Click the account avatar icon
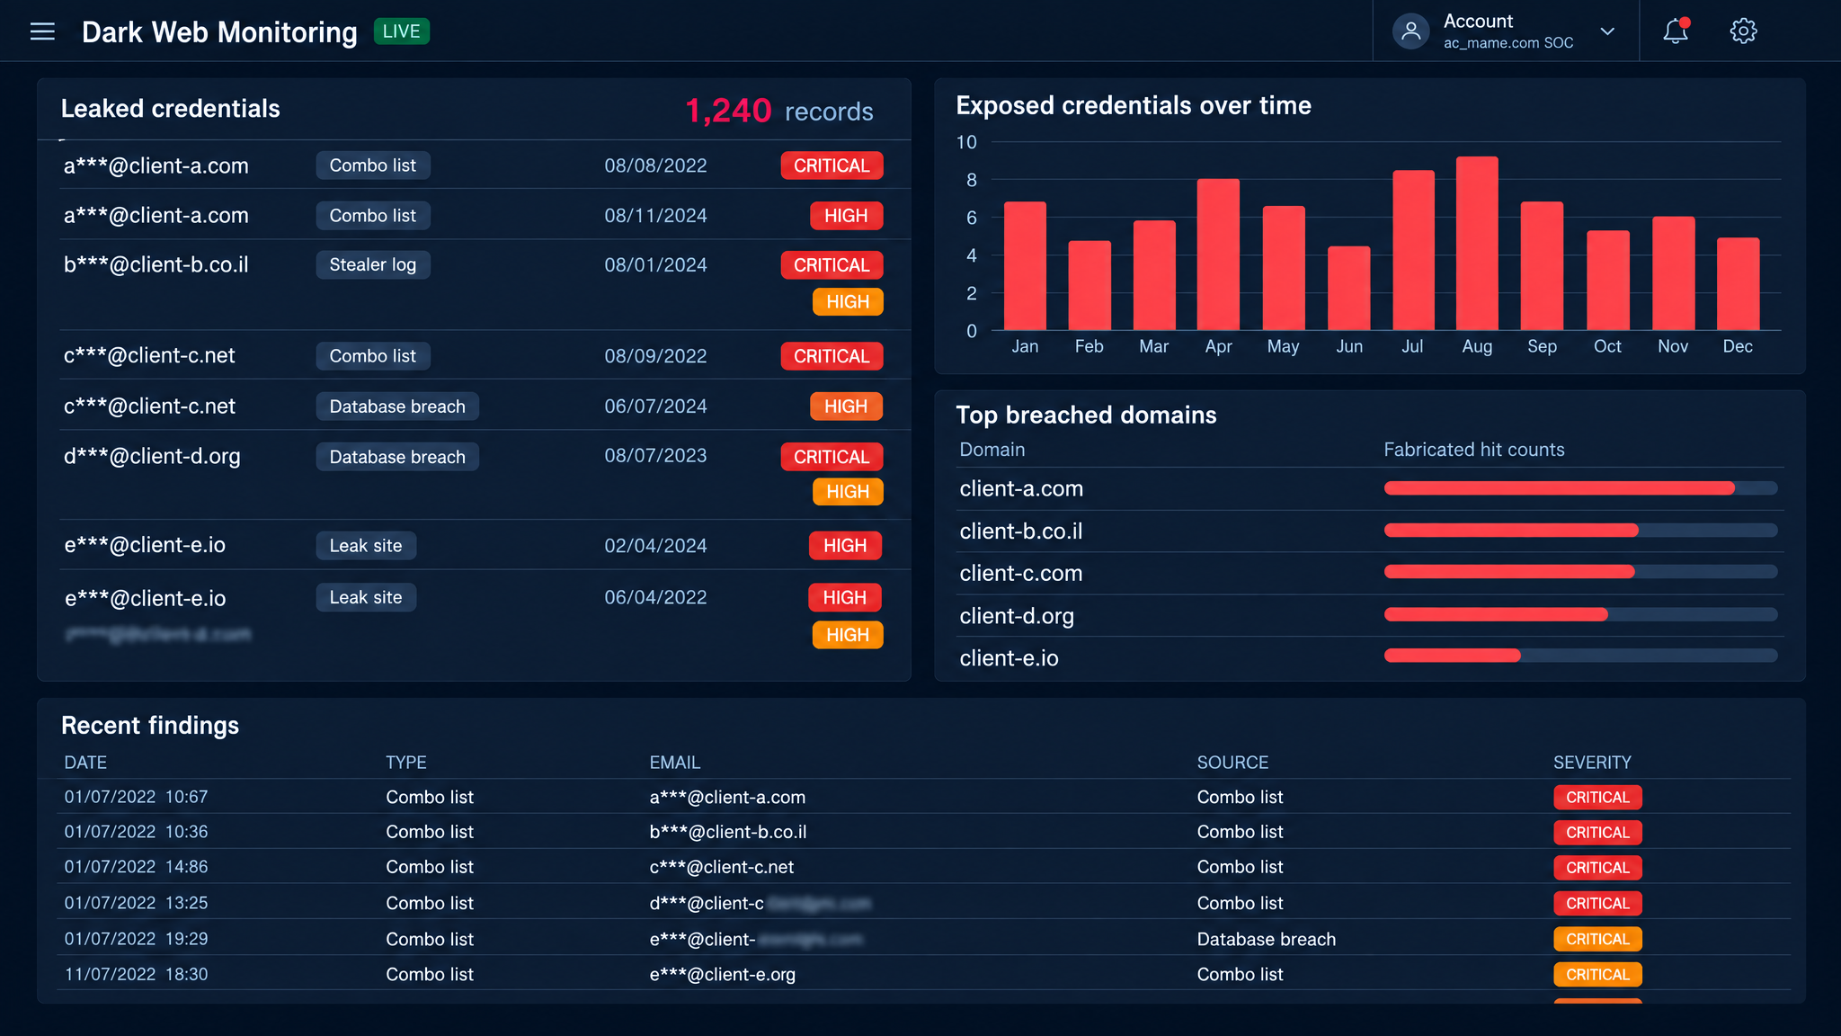1841x1036 pixels. pyautogui.click(x=1411, y=31)
